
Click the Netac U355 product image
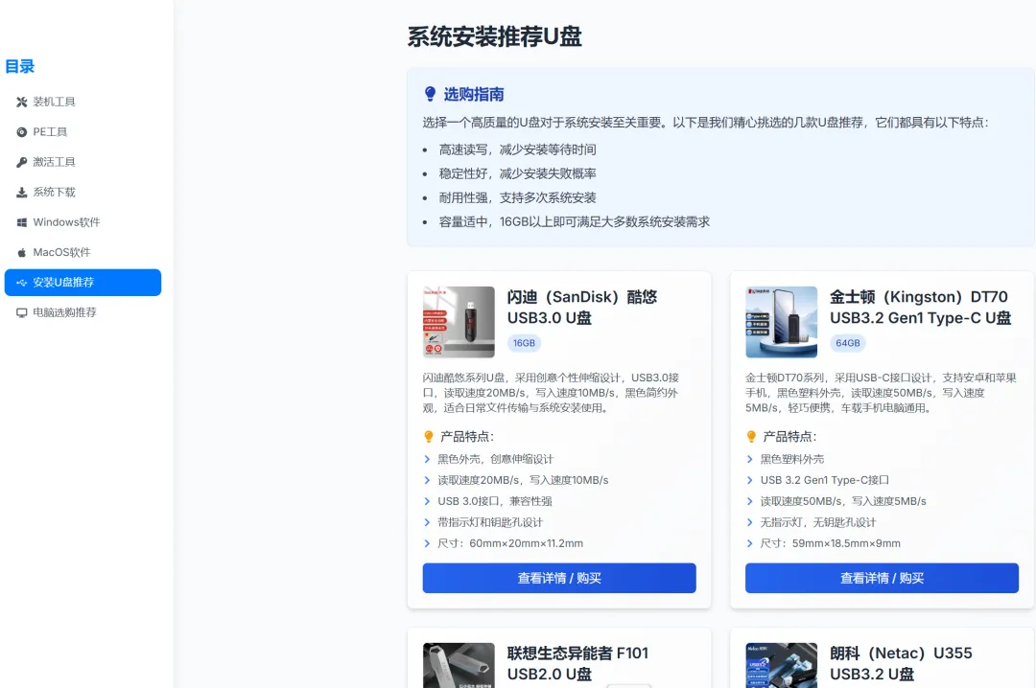click(x=781, y=666)
